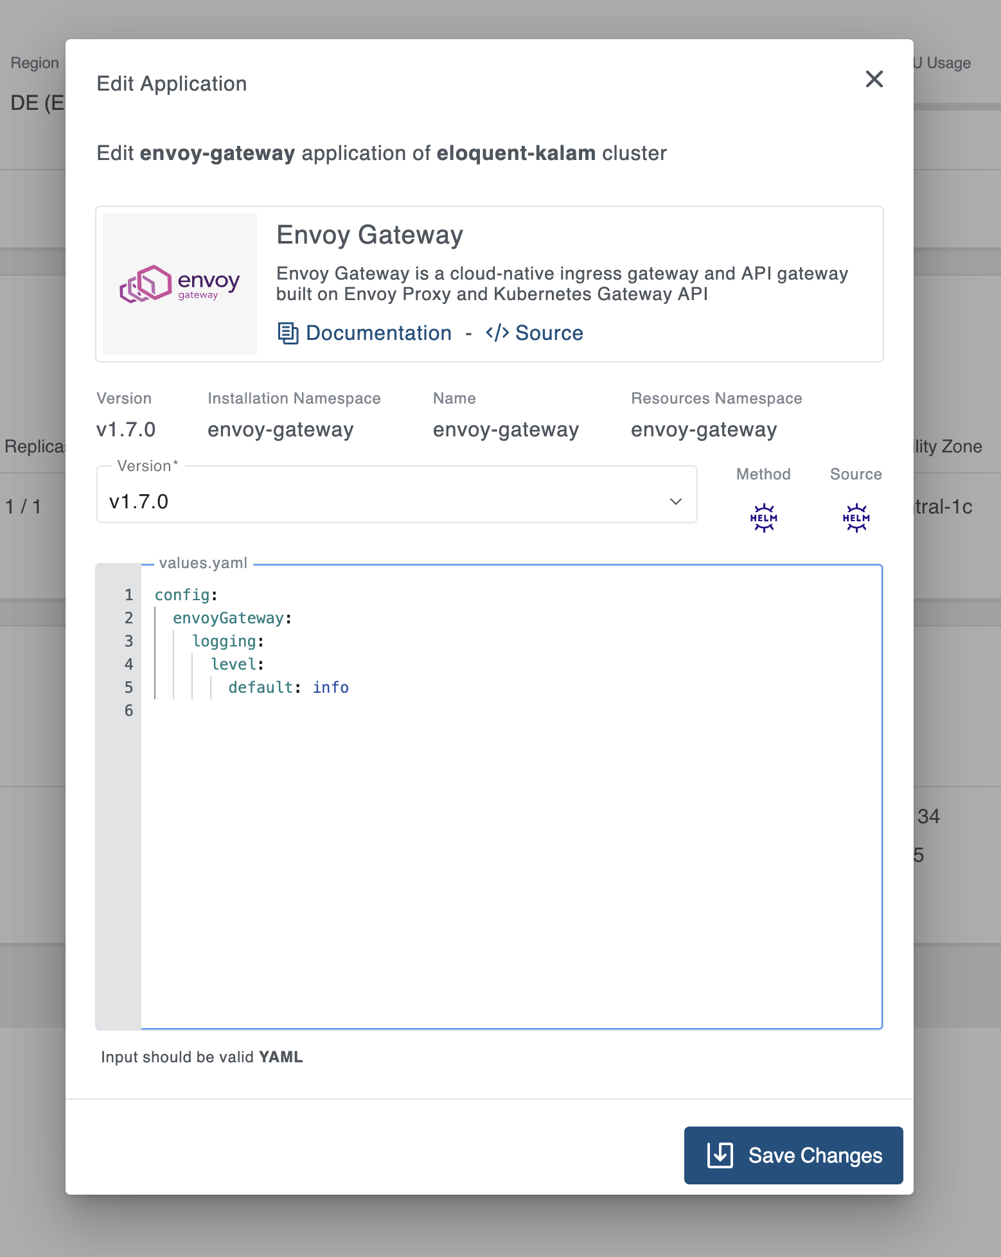Click the Envoy Gateway logo thumbnail
1001x1257 pixels.
tap(180, 284)
